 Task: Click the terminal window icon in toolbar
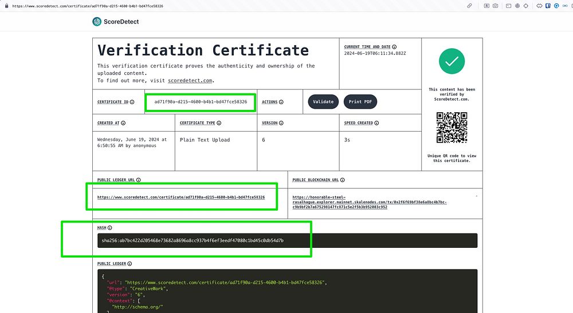[508, 6]
